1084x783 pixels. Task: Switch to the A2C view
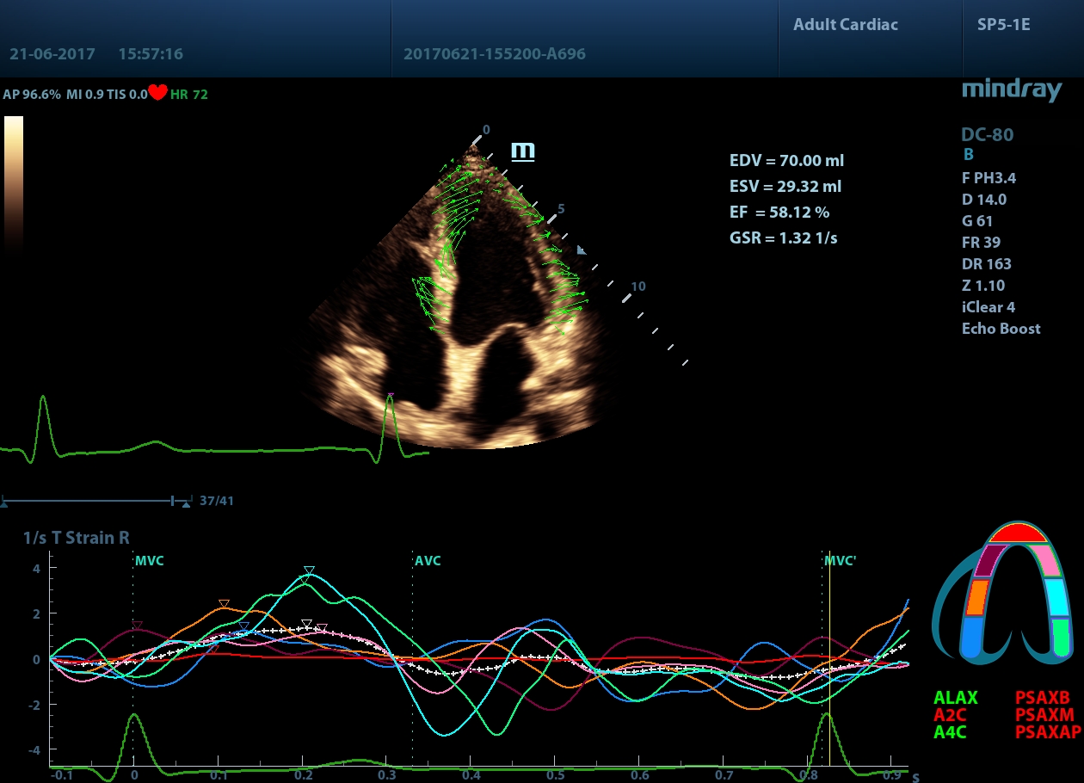tap(949, 714)
